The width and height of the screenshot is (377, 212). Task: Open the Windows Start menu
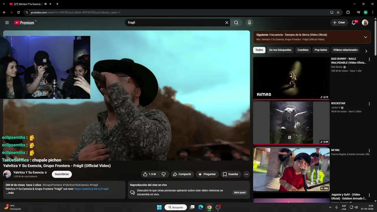(x=159, y=207)
